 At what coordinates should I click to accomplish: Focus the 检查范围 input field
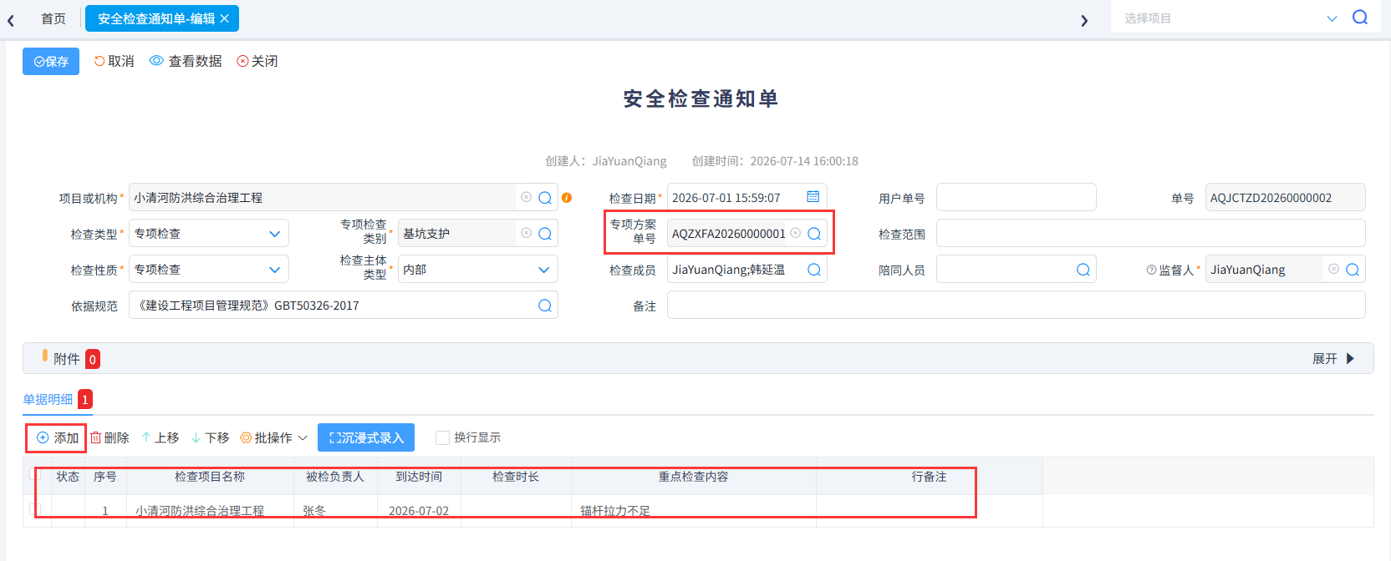point(1150,234)
